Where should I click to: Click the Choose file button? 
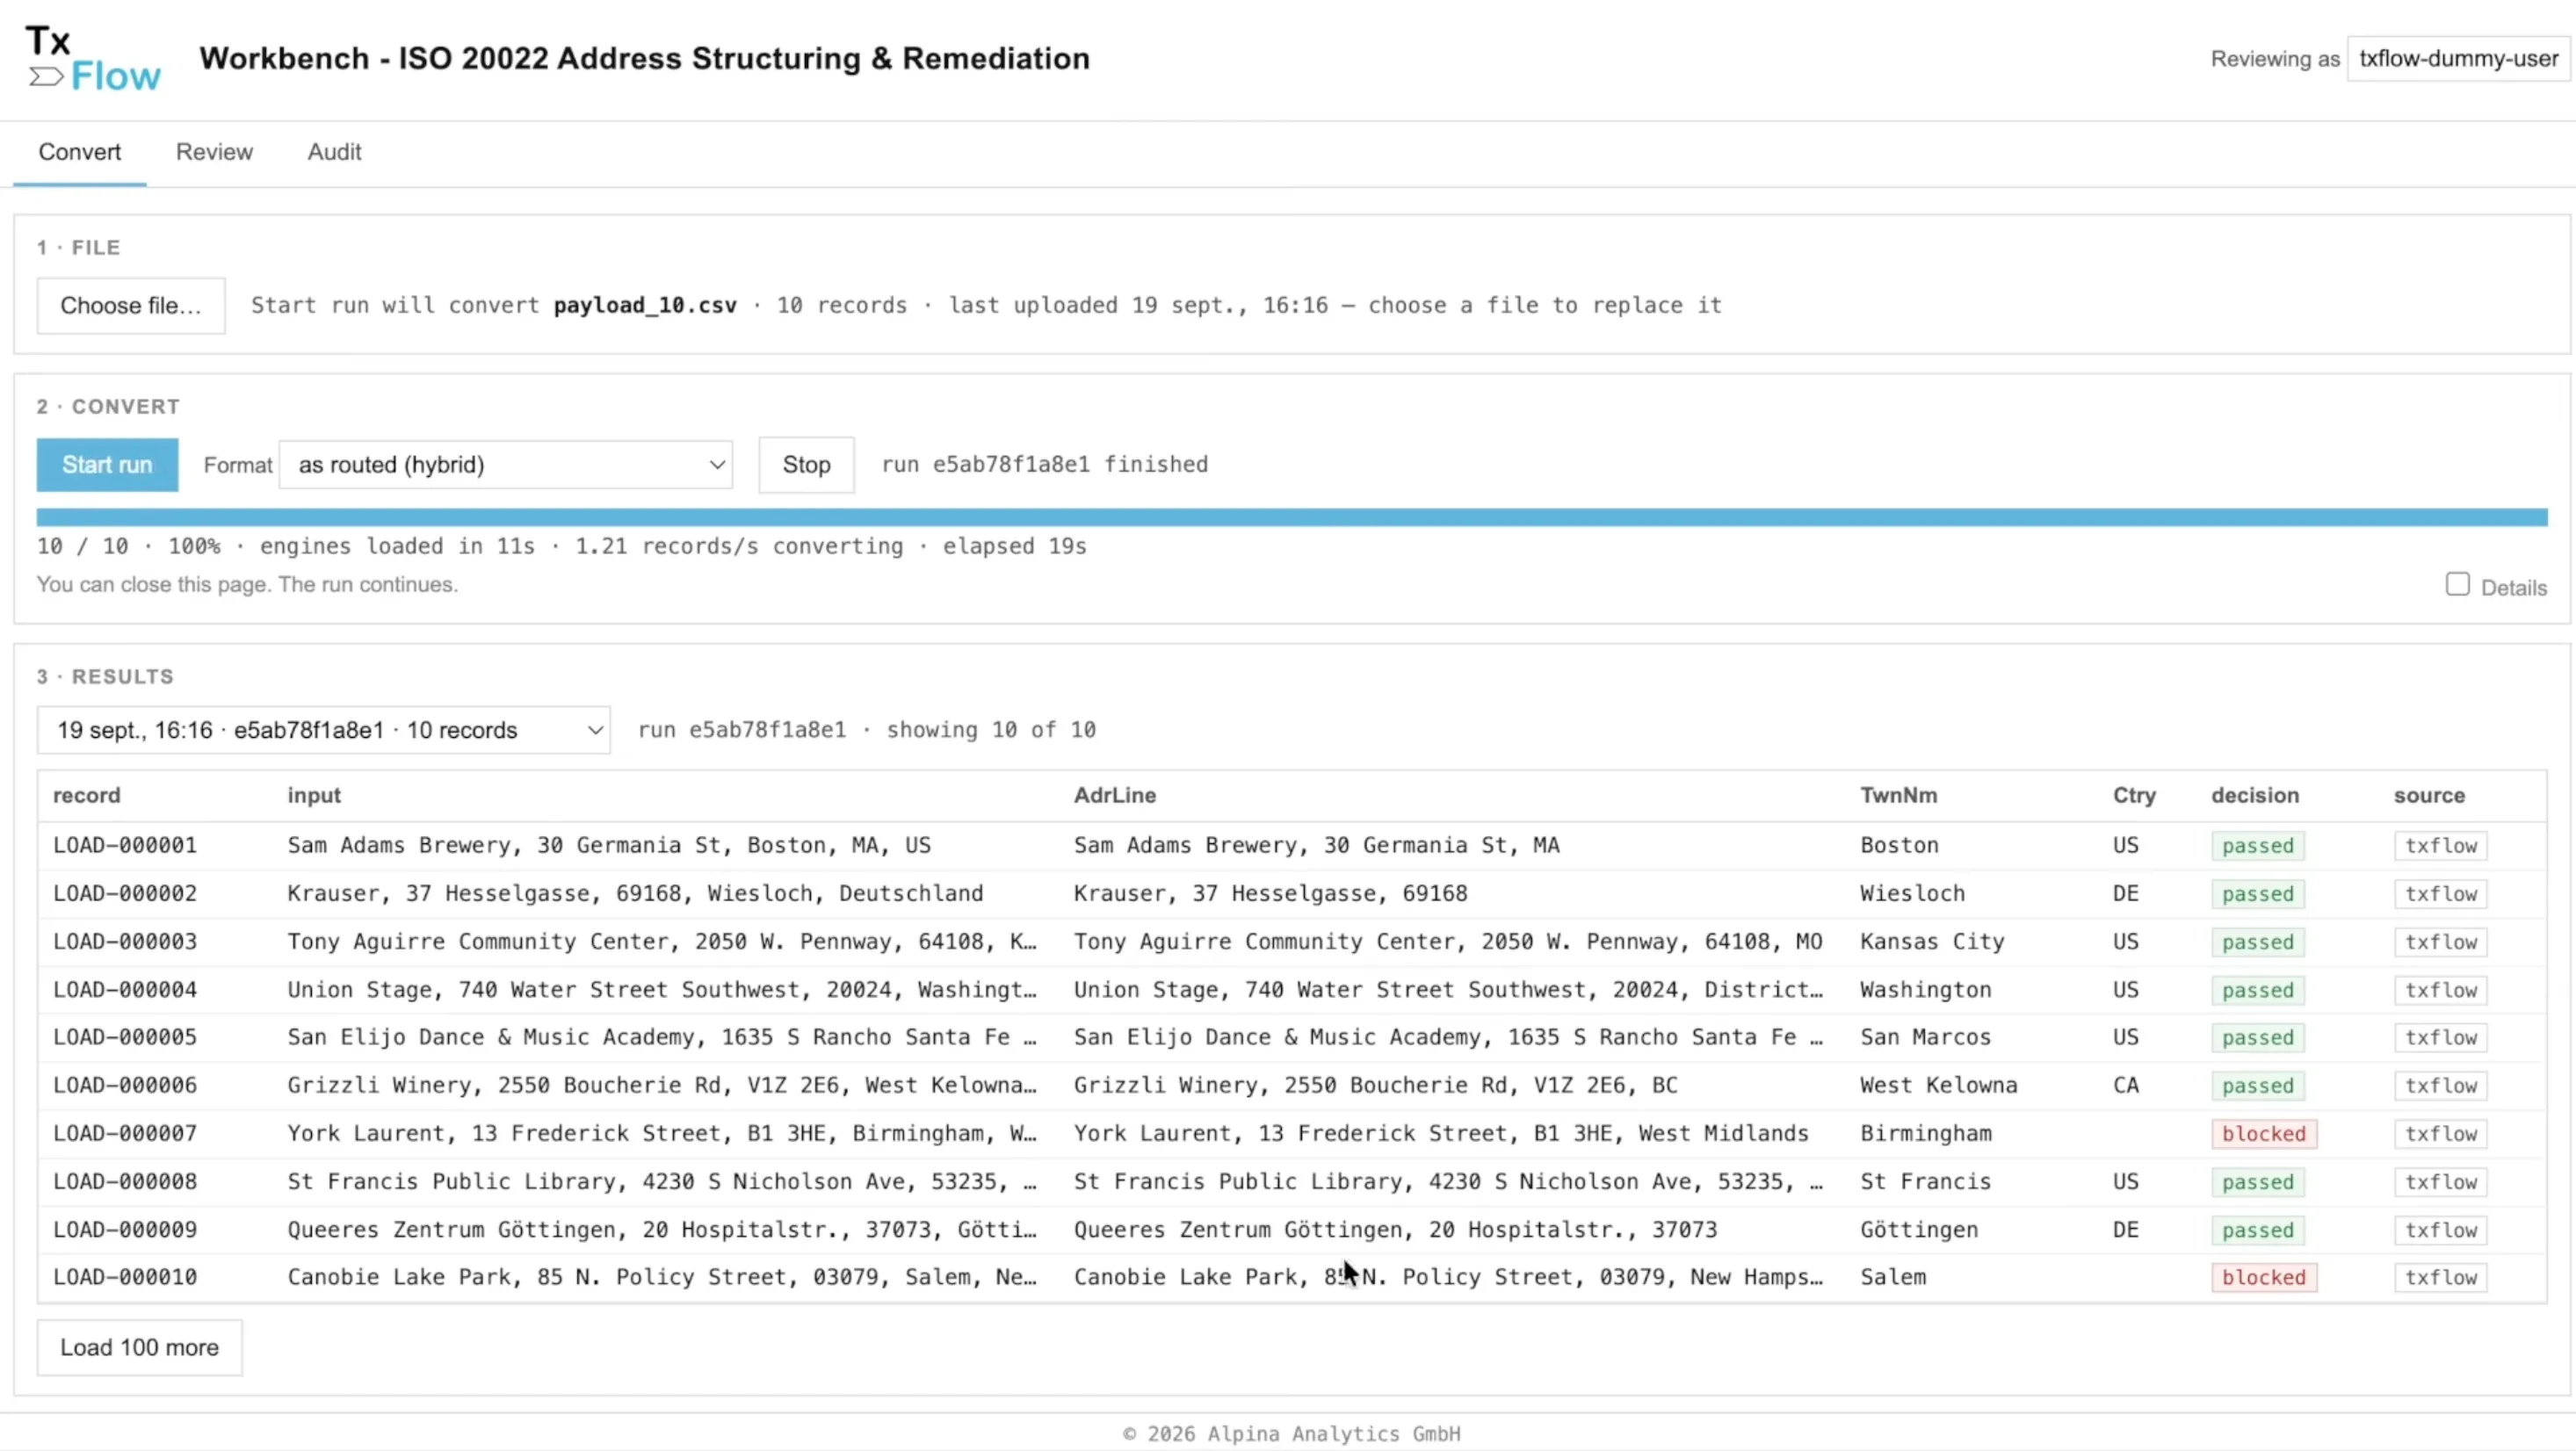coord(131,305)
